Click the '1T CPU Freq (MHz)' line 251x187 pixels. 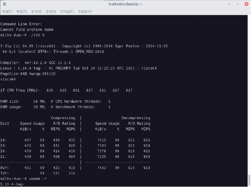click(66, 90)
